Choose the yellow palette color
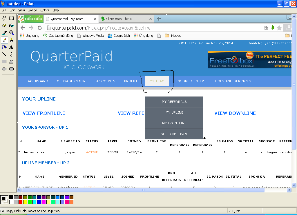The image size is (297, 215). pos(25,202)
